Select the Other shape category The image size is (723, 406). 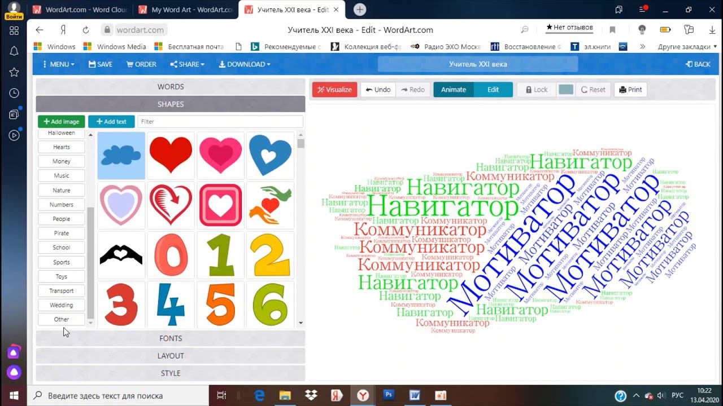62,319
